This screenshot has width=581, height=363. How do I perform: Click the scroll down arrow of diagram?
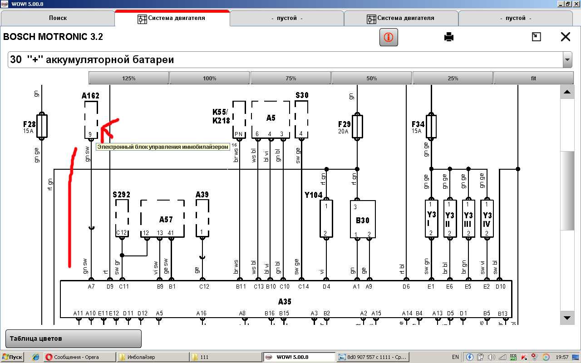[x=567, y=318]
